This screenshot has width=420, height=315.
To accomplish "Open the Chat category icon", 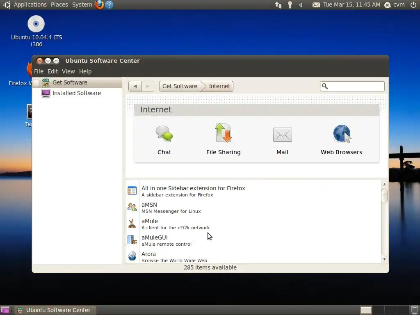I will (164, 133).
